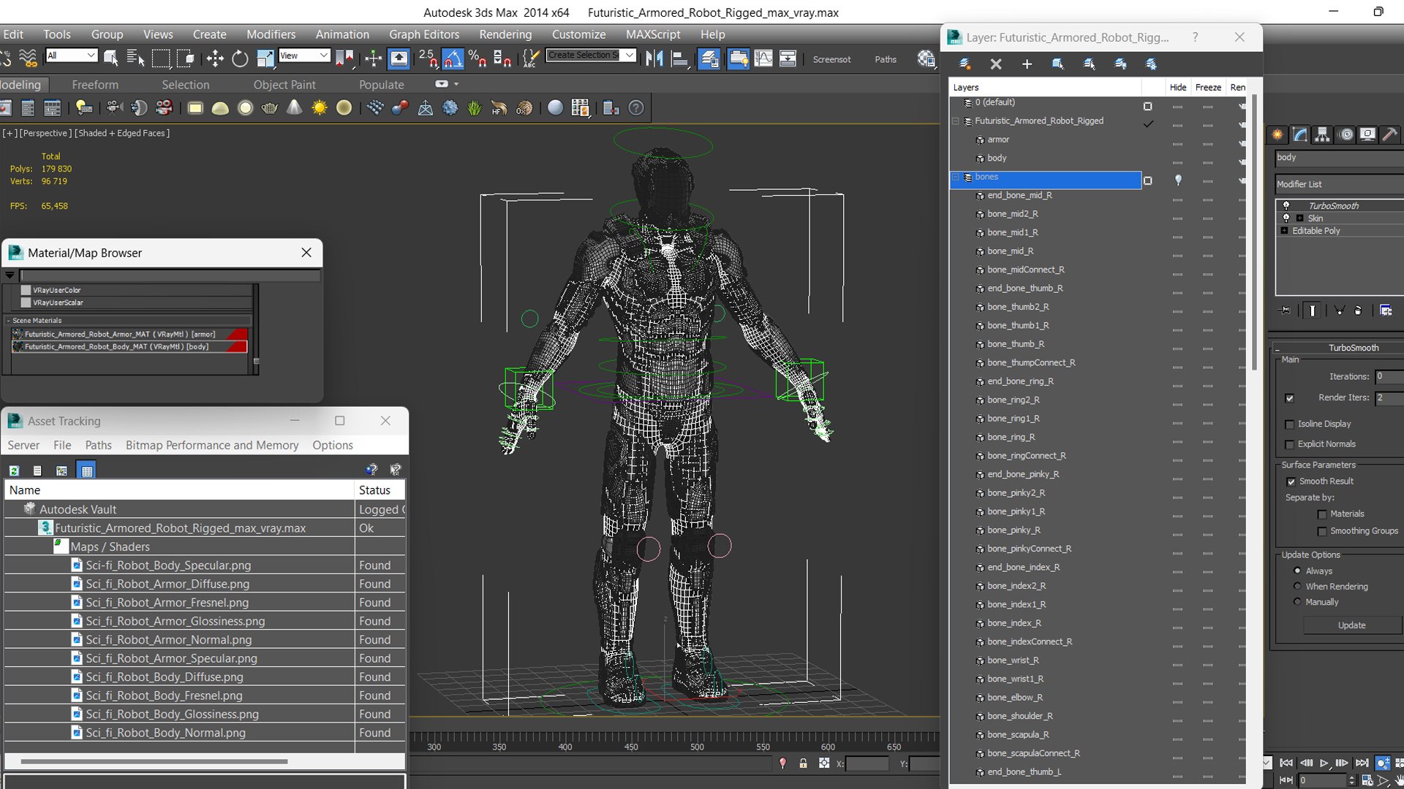This screenshot has height=789, width=1404.
Task: Click Configure Modifier Sets icon
Action: [1386, 310]
